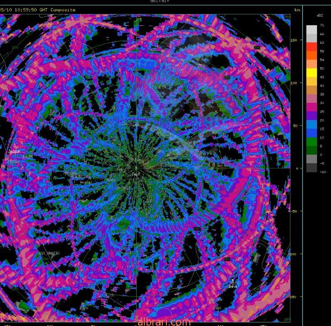Click the right axis tick label -150

pos(293,297)
